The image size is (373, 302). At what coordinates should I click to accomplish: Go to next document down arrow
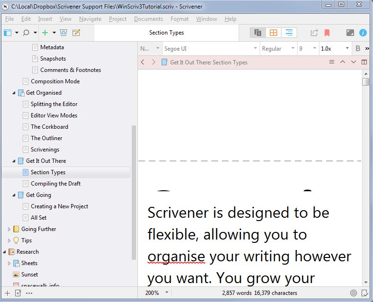pyautogui.click(x=354, y=62)
